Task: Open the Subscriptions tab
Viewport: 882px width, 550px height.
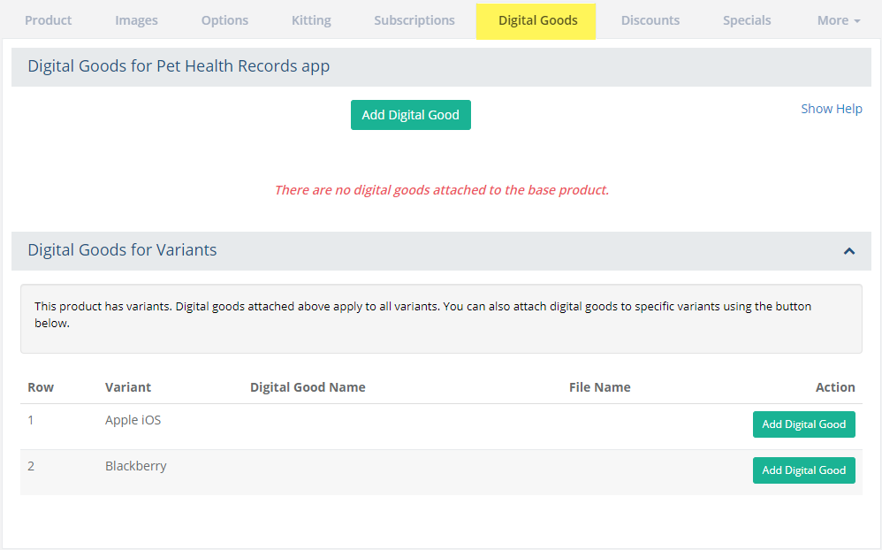Action: pos(414,20)
